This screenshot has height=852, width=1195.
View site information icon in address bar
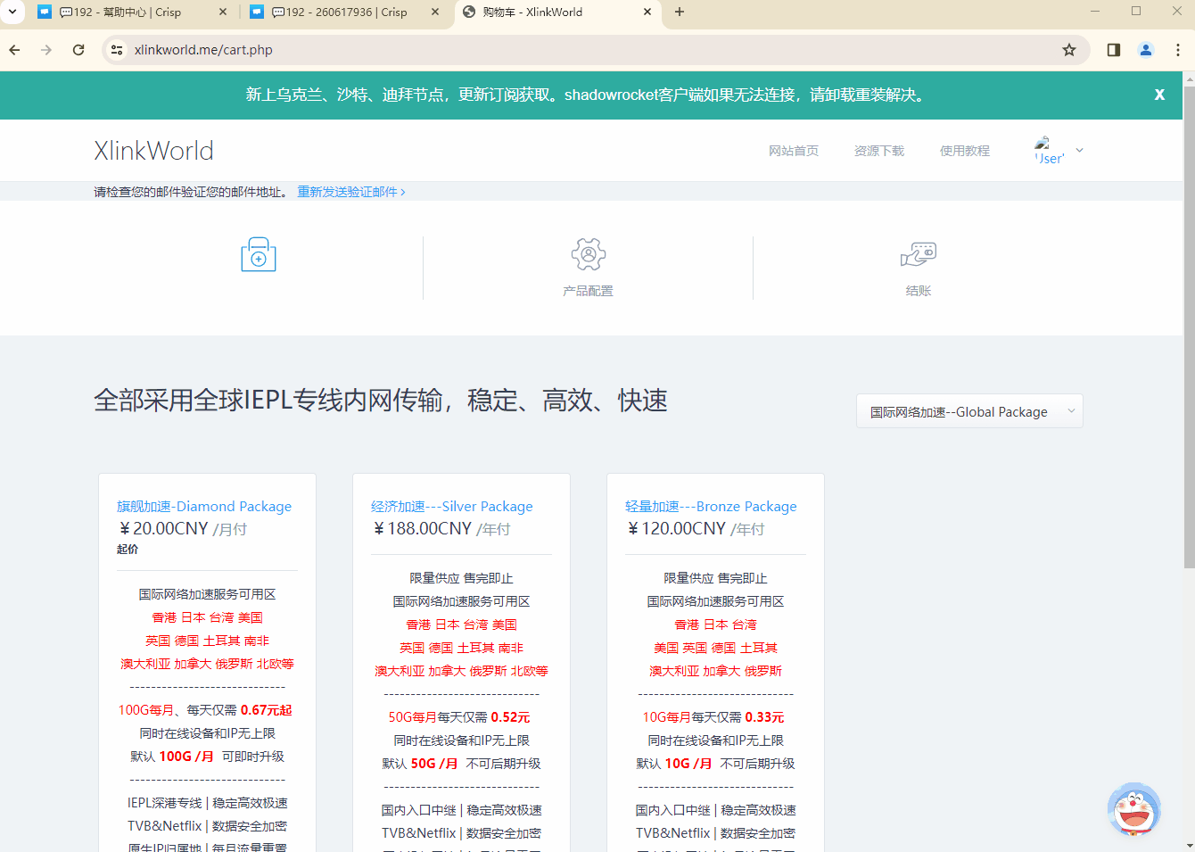117,50
